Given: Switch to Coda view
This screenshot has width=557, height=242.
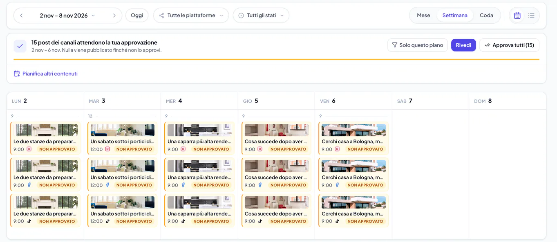Looking at the screenshot, I should 486,16.
